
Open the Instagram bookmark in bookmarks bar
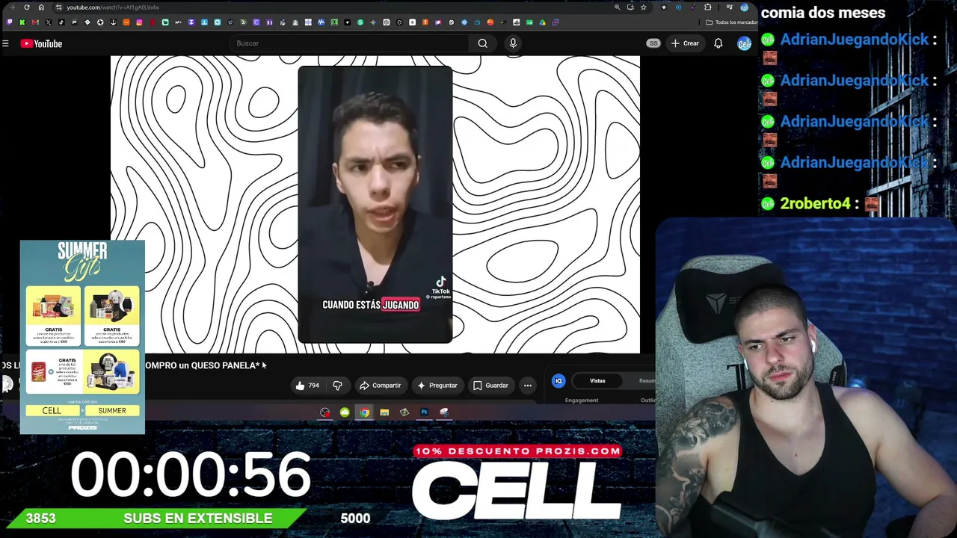coord(139,22)
